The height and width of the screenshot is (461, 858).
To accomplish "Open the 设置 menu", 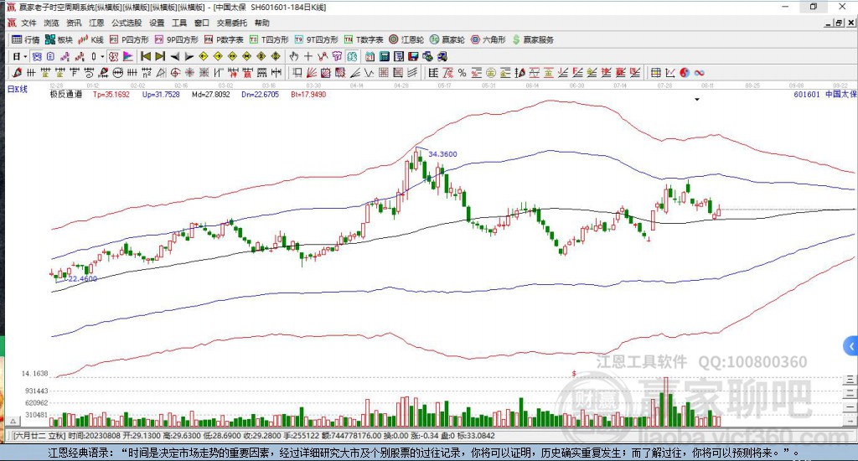I will (157, 23).
